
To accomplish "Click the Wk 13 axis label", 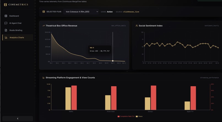I will pos(124,63).
